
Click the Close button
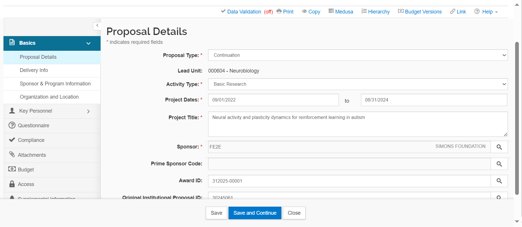pyautogui.click(x=294, y=213)
